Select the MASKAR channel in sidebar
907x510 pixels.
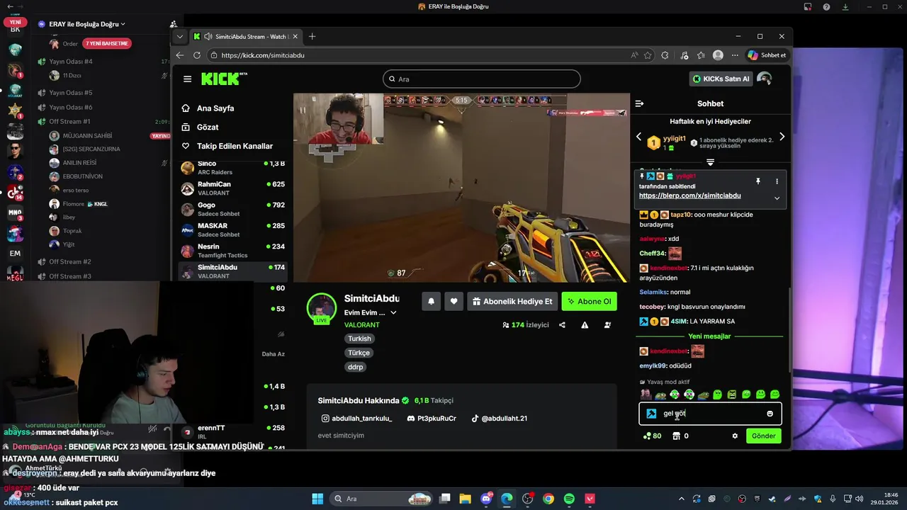coord(233,230)
